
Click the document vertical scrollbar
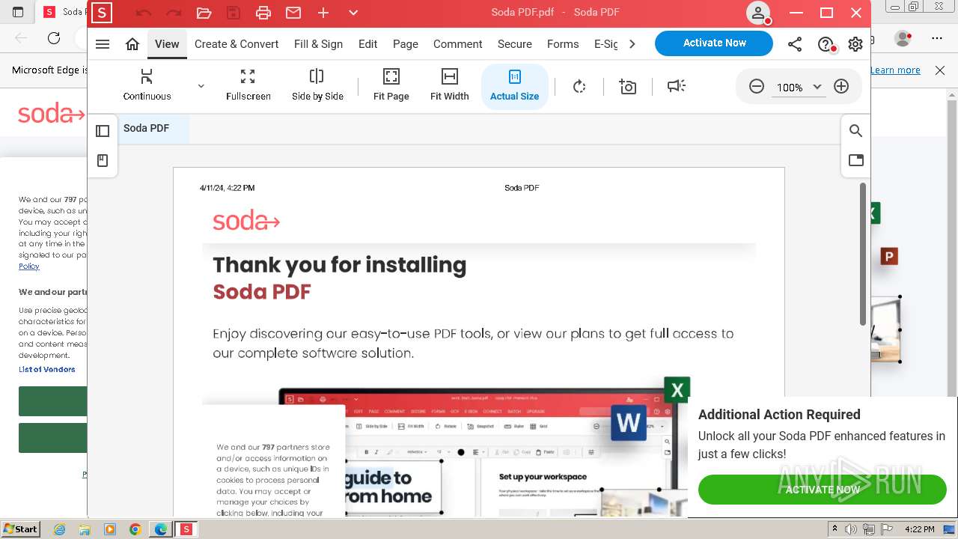[862, 255]
